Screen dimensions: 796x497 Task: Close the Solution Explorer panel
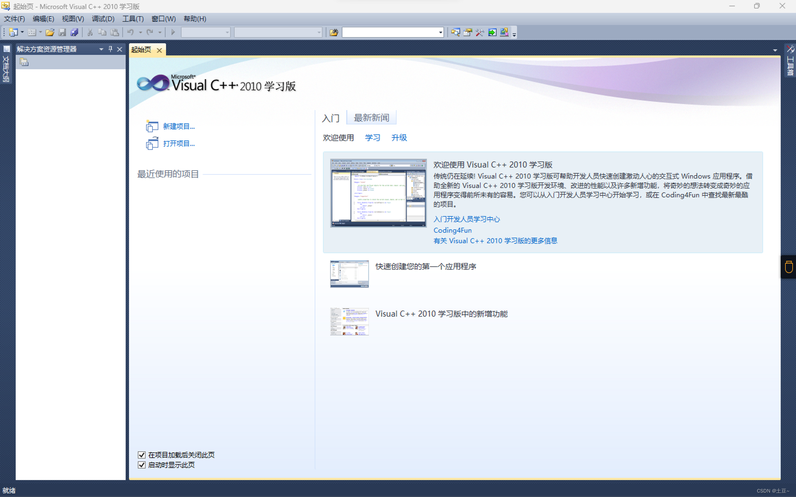tap(119, 49)
